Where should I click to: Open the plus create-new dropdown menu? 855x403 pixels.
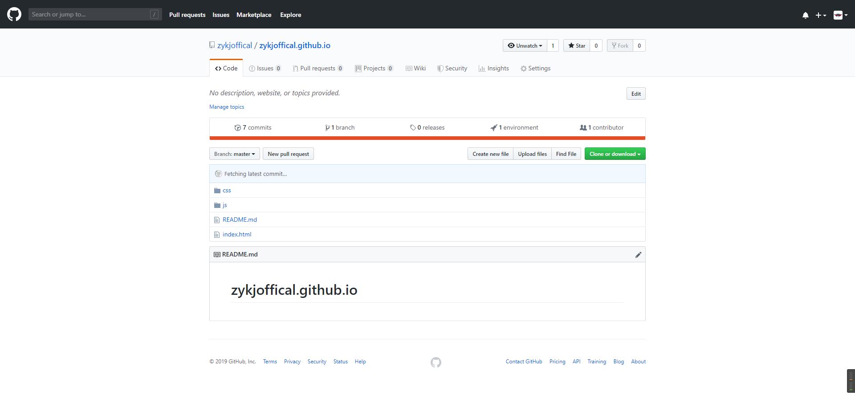pos(820,15)
